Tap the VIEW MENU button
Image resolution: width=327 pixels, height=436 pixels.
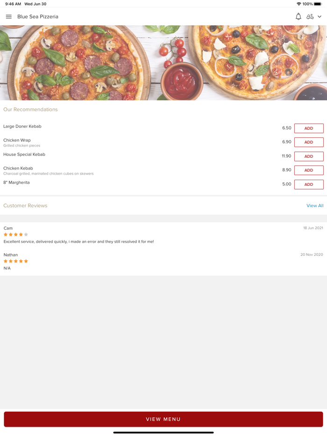(163, 419)
